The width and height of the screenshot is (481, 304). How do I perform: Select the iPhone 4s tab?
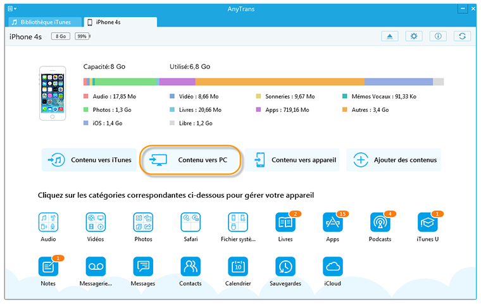(x=120, y=22)
